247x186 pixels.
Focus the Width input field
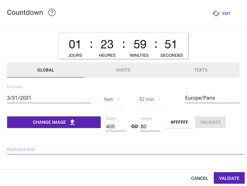tap(116, 127)
